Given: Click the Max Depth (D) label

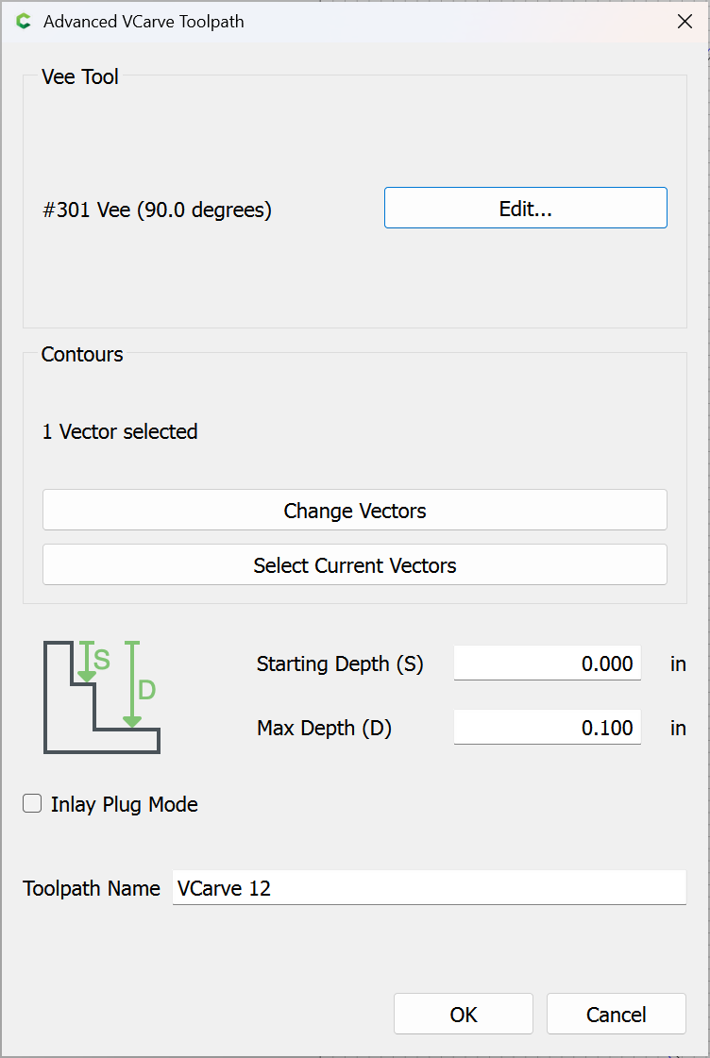Looking at the screenshot, I should point(324,729).
